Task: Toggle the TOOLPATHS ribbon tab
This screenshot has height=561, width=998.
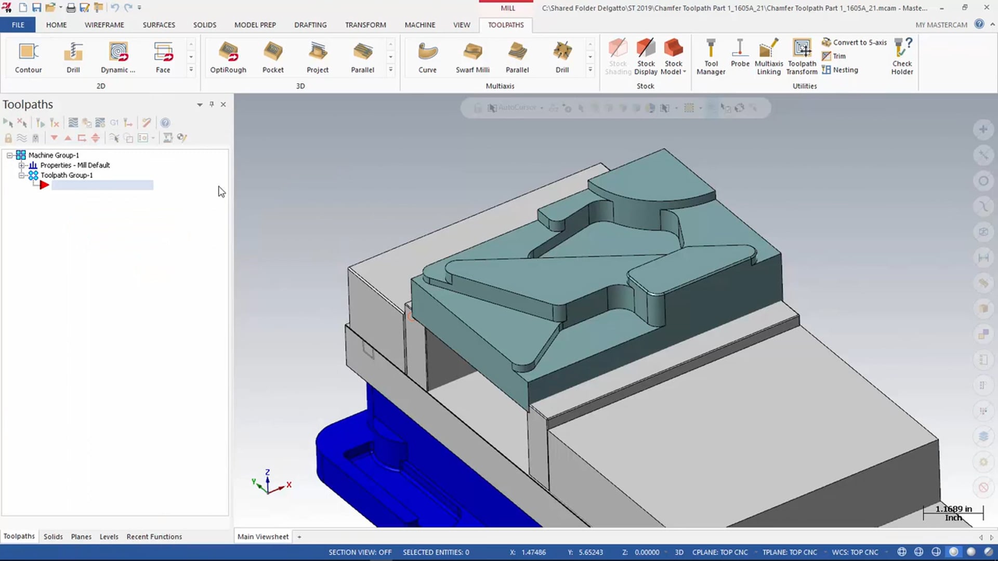Action: (506, 24)
